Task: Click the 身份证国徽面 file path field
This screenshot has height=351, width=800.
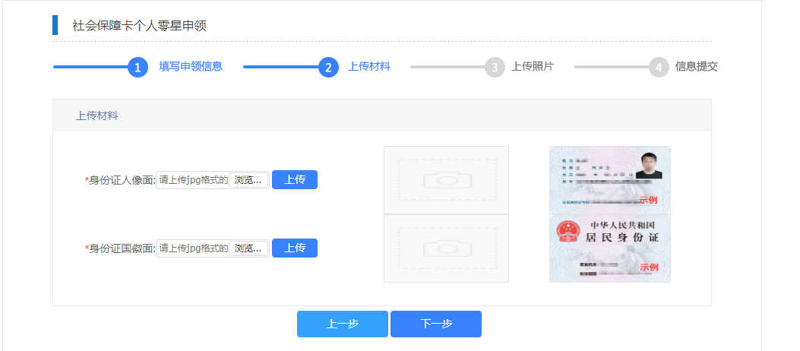Action: point(193,248)
